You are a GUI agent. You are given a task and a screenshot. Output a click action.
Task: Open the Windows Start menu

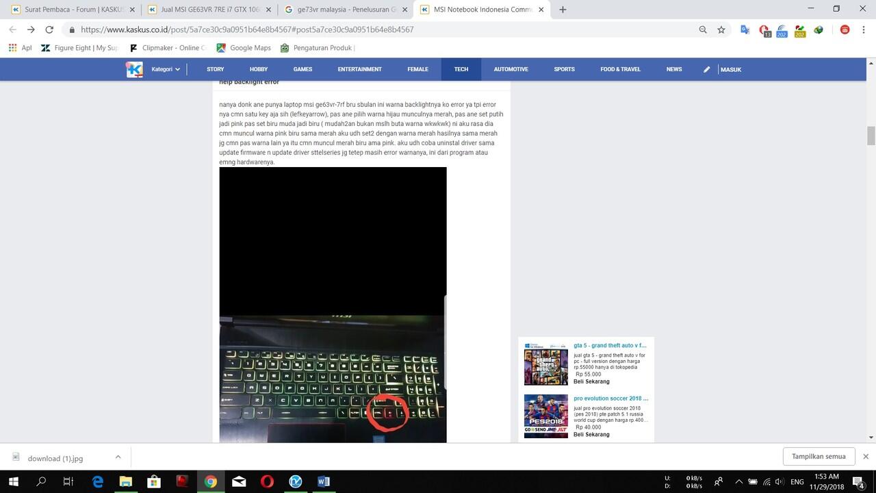pyautogui.click(x=13, y=481)
